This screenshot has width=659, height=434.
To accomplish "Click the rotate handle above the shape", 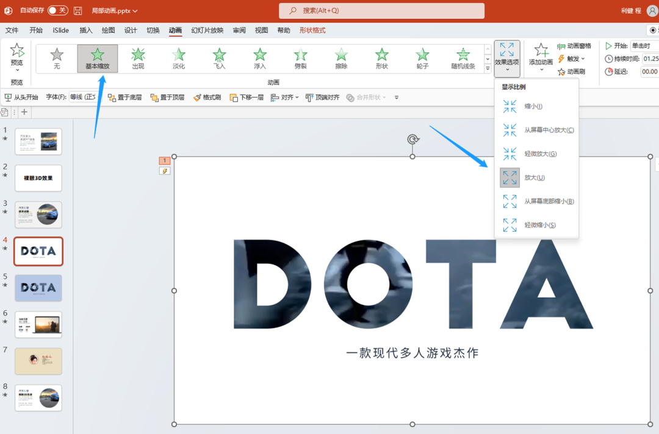I will [x=412, y=140].
